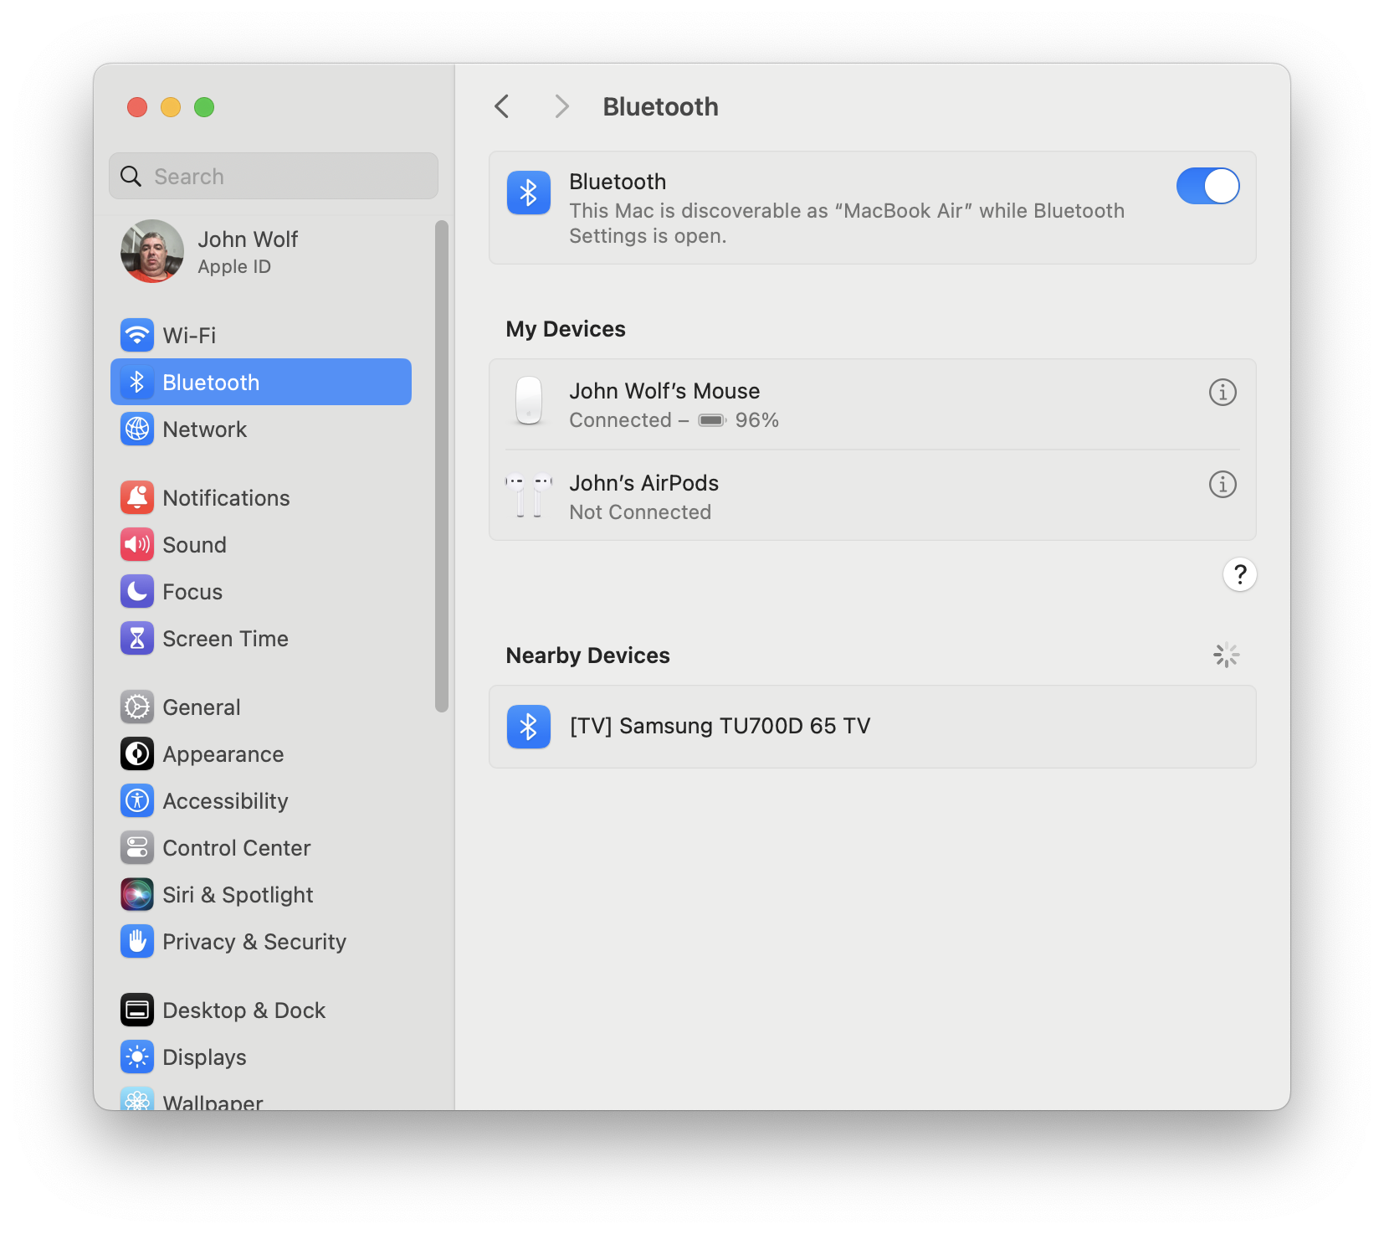
Task: Click the help question mark button
Action: (x=1240, y=574)
